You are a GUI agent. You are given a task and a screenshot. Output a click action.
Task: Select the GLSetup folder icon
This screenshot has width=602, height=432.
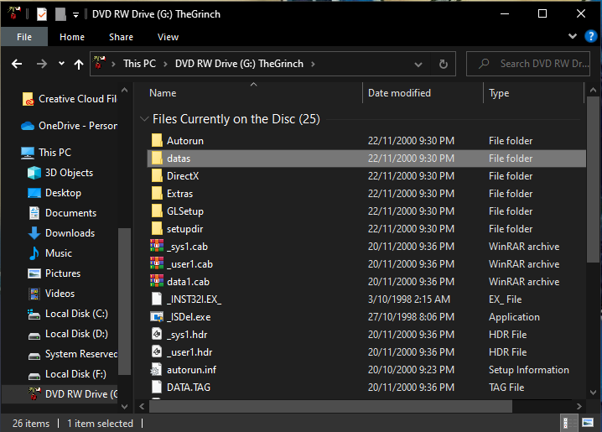pyautogui.click(x=157, y=211)
